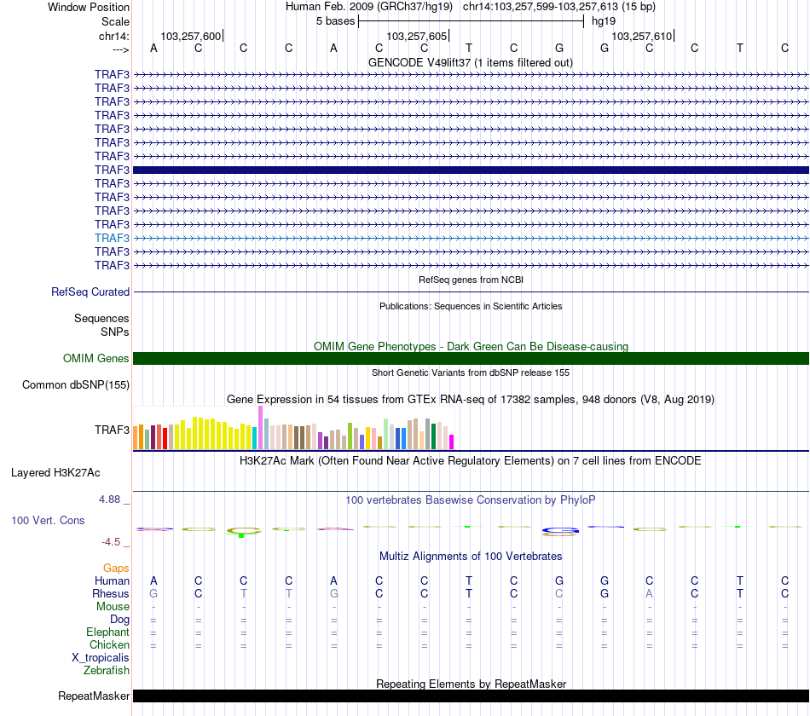Image resolution: width=810 pixels, height=716 pixels.
Task: Click the Elephant species label
Action: click(107, 632)
